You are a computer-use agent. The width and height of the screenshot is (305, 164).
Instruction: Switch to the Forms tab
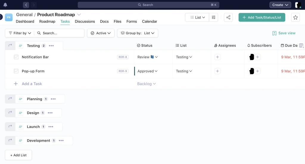(x=132, y=21)
